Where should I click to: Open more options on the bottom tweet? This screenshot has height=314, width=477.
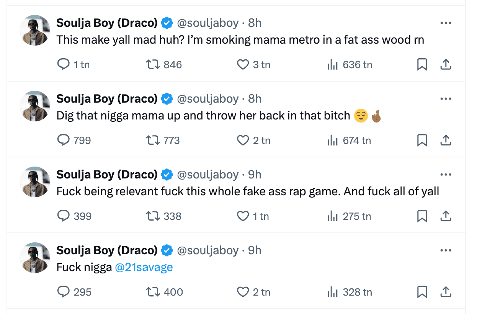coord(446,250)
